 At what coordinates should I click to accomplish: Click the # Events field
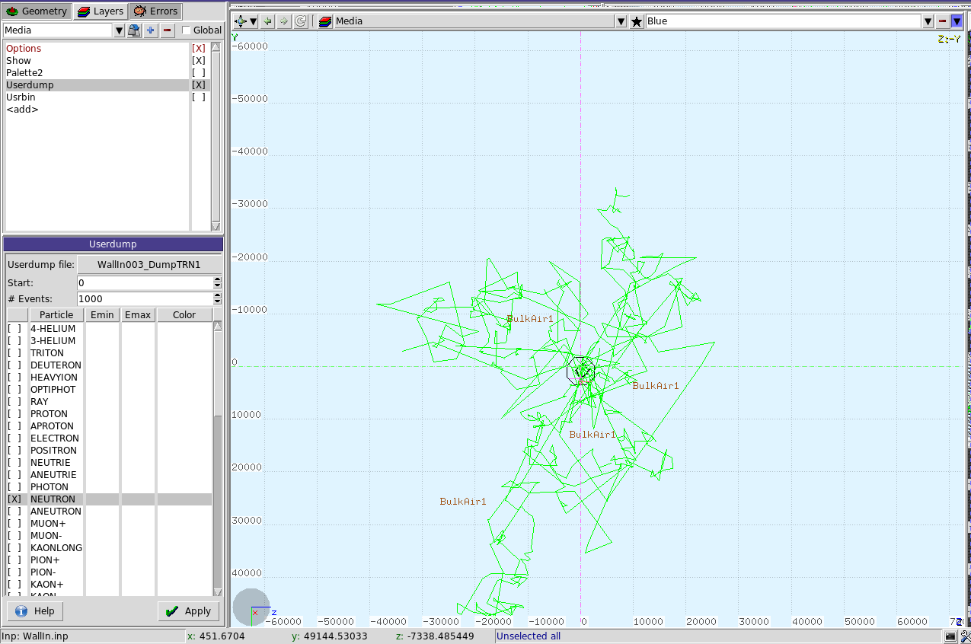click(145, 299)
